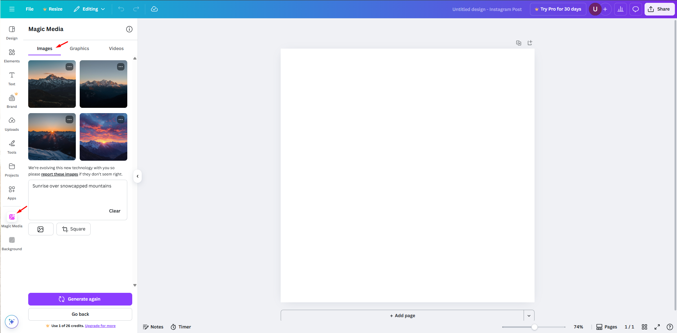
Task: Click the zoom slider handle
Action: [x=535, y=327]
